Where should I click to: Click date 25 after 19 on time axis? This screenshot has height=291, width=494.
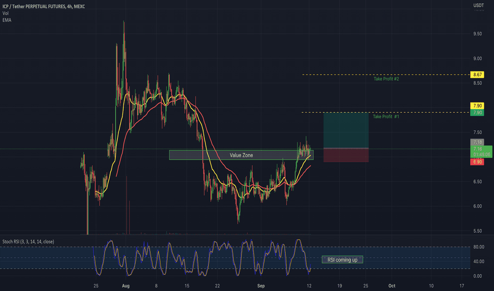point(365,286)
